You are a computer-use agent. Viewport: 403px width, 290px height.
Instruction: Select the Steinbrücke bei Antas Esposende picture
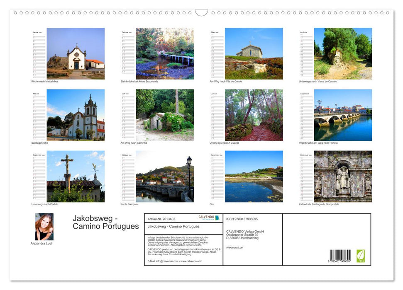point(165,53)
